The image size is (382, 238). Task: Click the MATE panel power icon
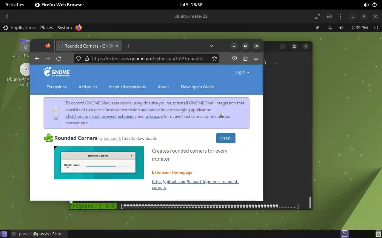(376, 28)
